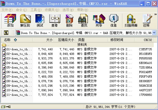Click the MP3 icon of file 06
158x110 pixels.
point(4,72)
